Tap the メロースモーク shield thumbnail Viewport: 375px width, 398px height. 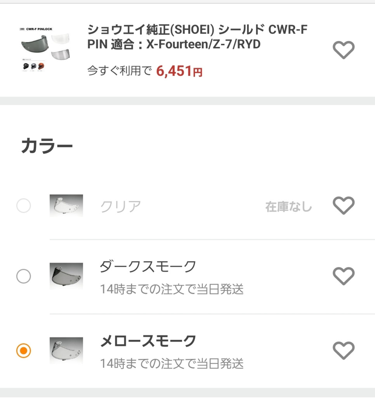66,351
